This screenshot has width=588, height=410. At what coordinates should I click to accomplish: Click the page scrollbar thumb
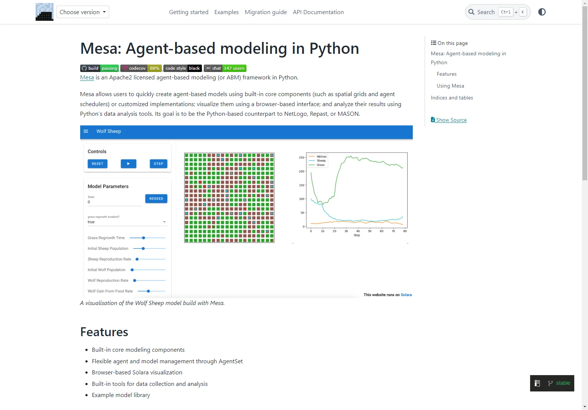(585, 93)
